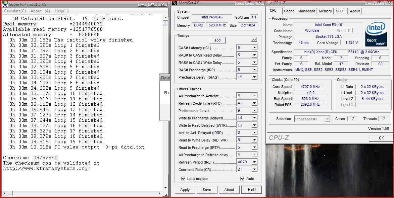Image resolution: width=394 pixels, height=198 pixels.
Task: Toggle the Auto checkbox in MemSet
Action: pos(242,179)
